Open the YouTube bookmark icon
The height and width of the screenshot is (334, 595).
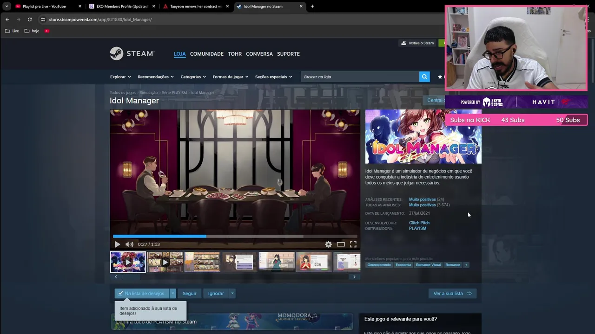[x=47, y=31]
